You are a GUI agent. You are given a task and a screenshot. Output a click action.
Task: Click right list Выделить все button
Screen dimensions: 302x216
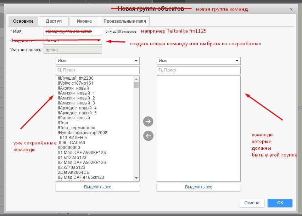[198, 187]
